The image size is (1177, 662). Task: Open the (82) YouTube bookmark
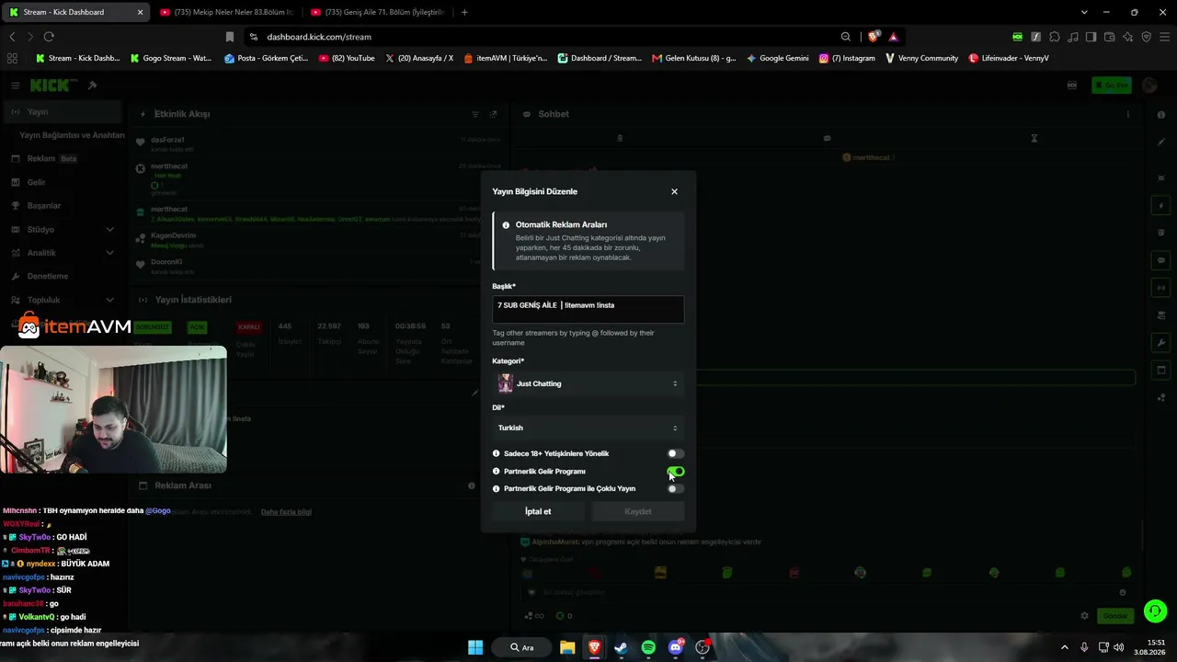coord(347,58)
